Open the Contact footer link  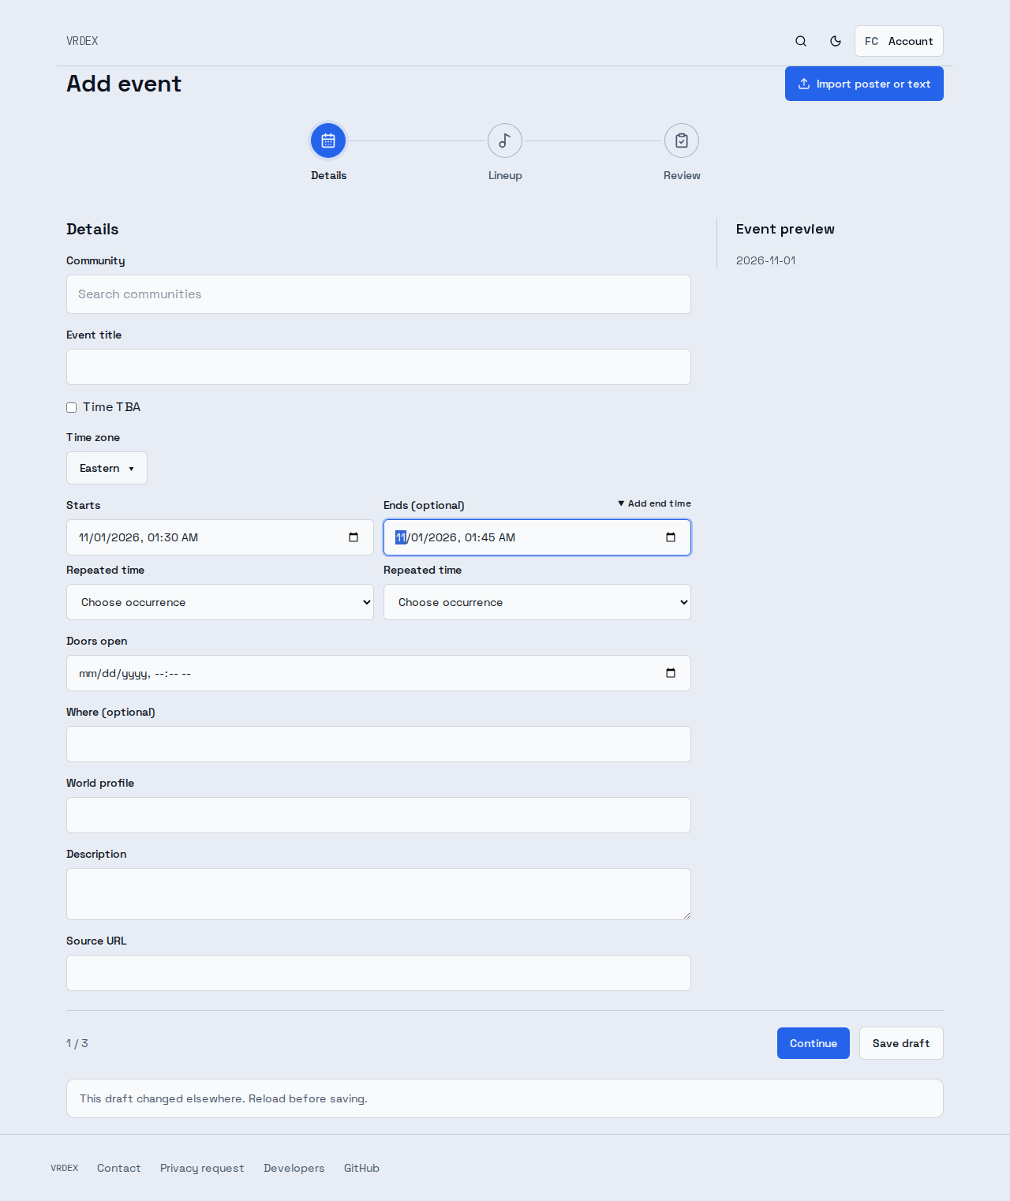point(118,1168)
